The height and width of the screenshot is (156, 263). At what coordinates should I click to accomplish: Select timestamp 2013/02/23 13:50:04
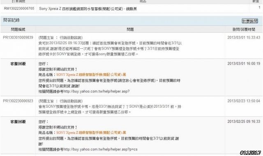pyautogui.click(x=244, y=101)
